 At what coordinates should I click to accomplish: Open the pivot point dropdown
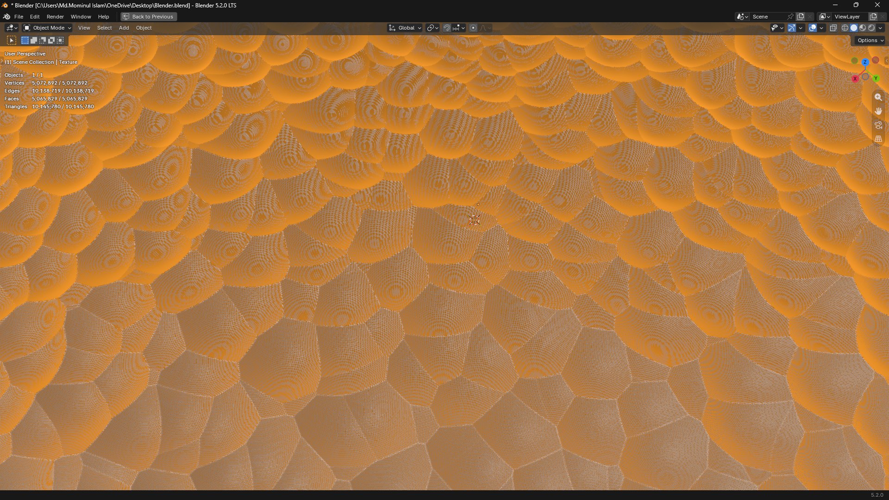433,28
